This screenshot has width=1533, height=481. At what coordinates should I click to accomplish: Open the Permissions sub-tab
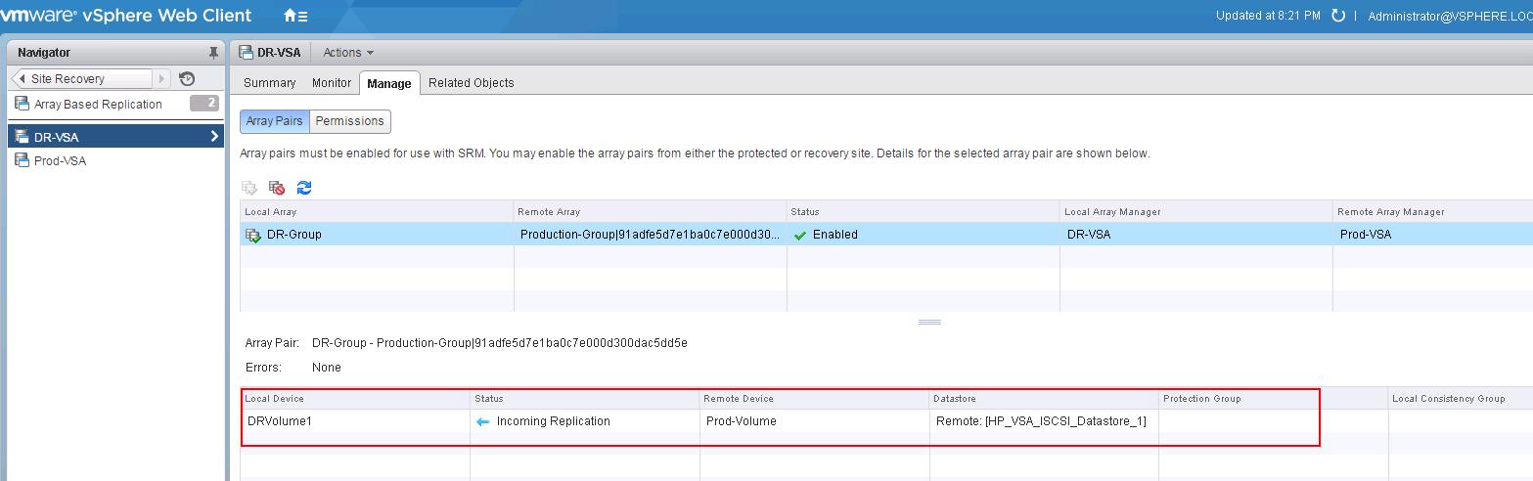[349, 121]
